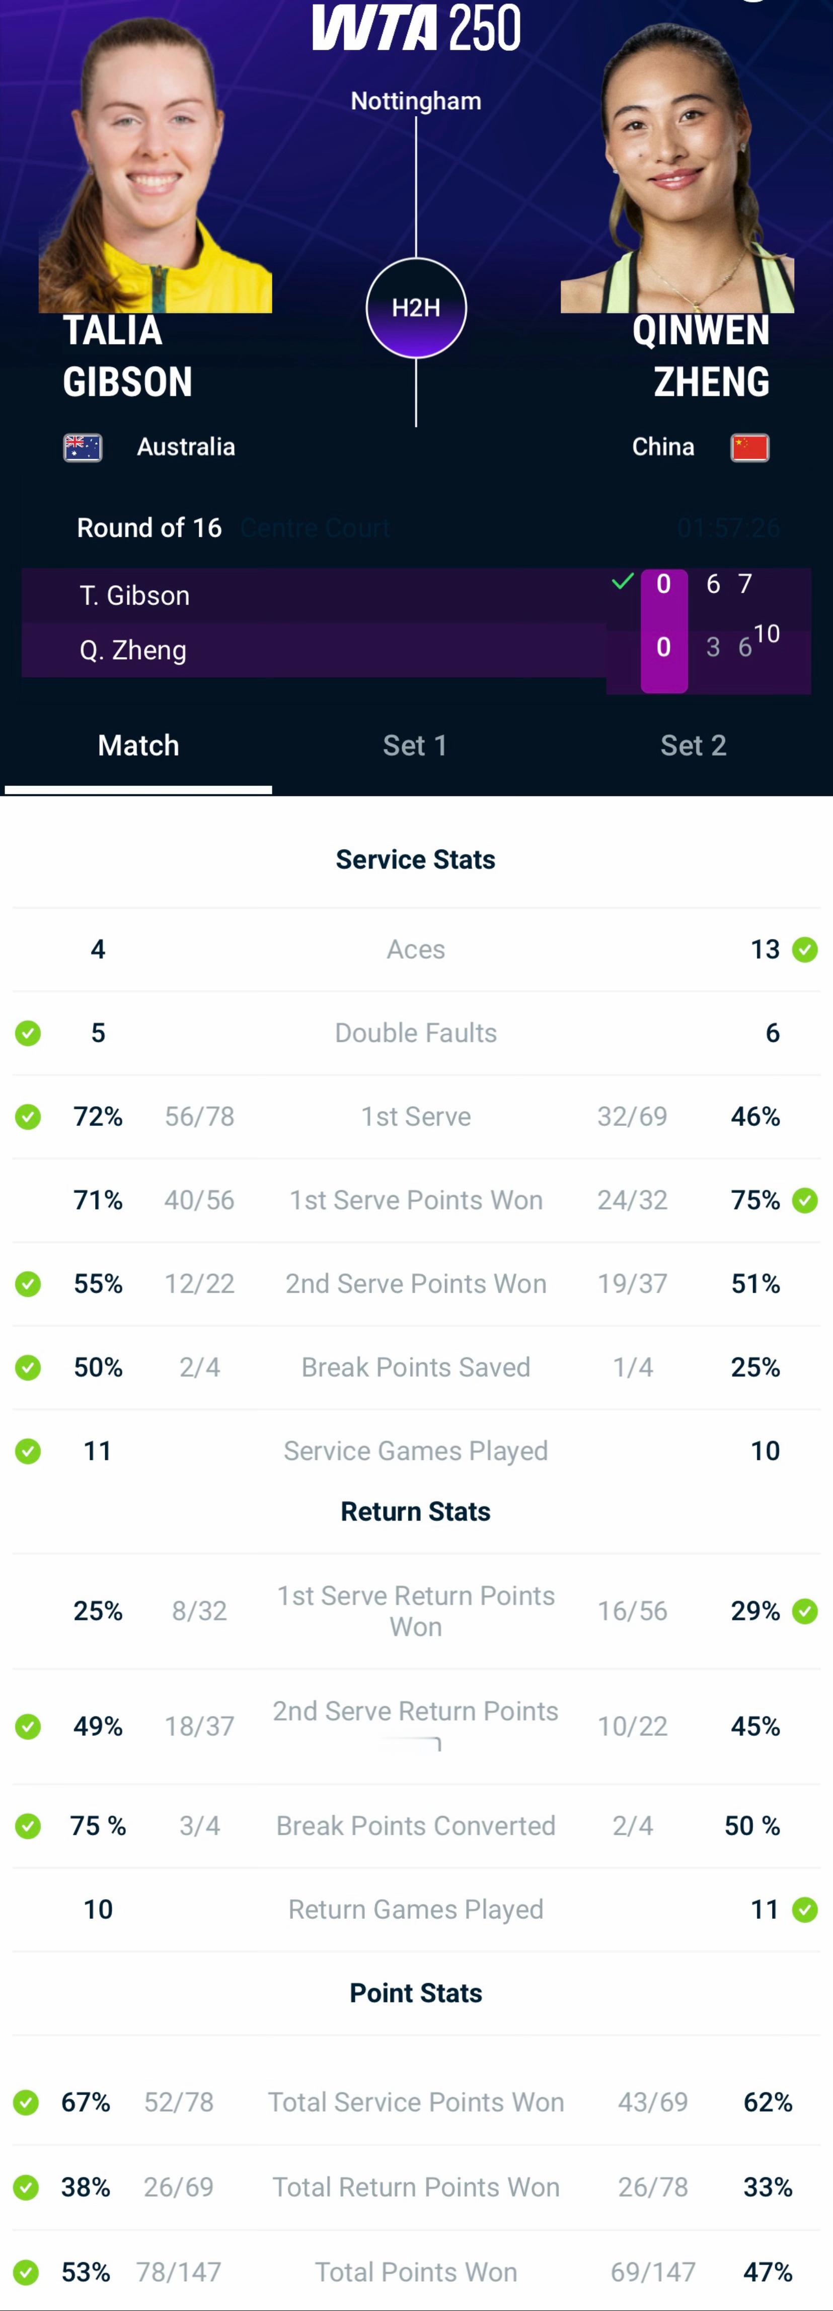The height and width of the screenshot is (2311, 833).
Task: Click the China flag icon
Action: pyautogui.click(x=749, y=447)
